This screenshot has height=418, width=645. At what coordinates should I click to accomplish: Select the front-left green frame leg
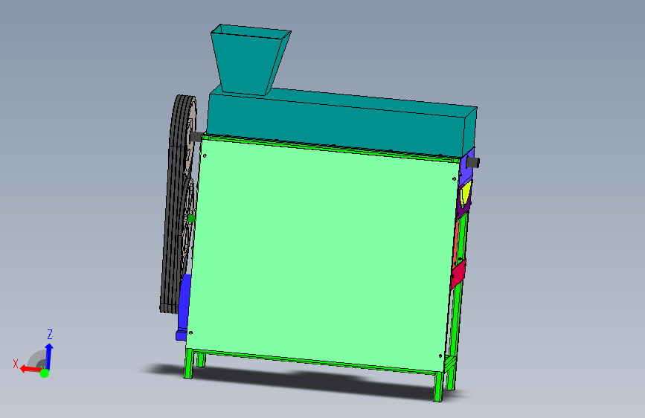coord(189,363)
